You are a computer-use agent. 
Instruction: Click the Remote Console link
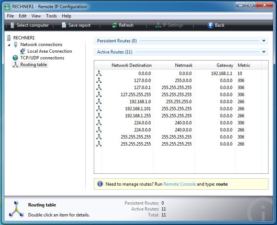tap(179, 184)
